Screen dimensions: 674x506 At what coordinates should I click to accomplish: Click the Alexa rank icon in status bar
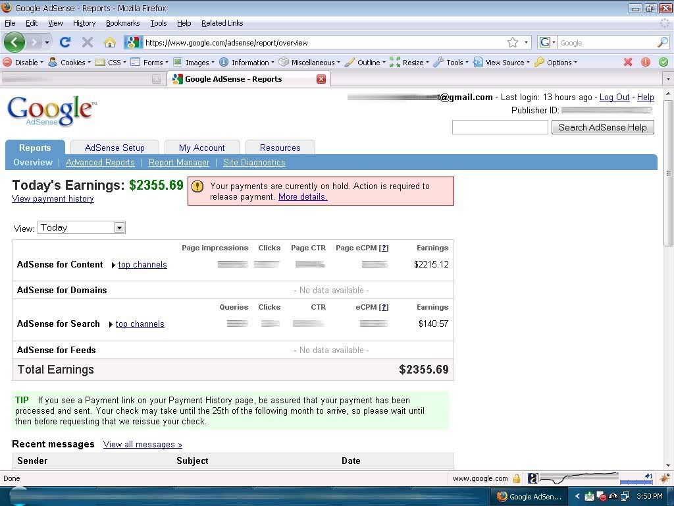pyautogui.click(x=533, y=478)
